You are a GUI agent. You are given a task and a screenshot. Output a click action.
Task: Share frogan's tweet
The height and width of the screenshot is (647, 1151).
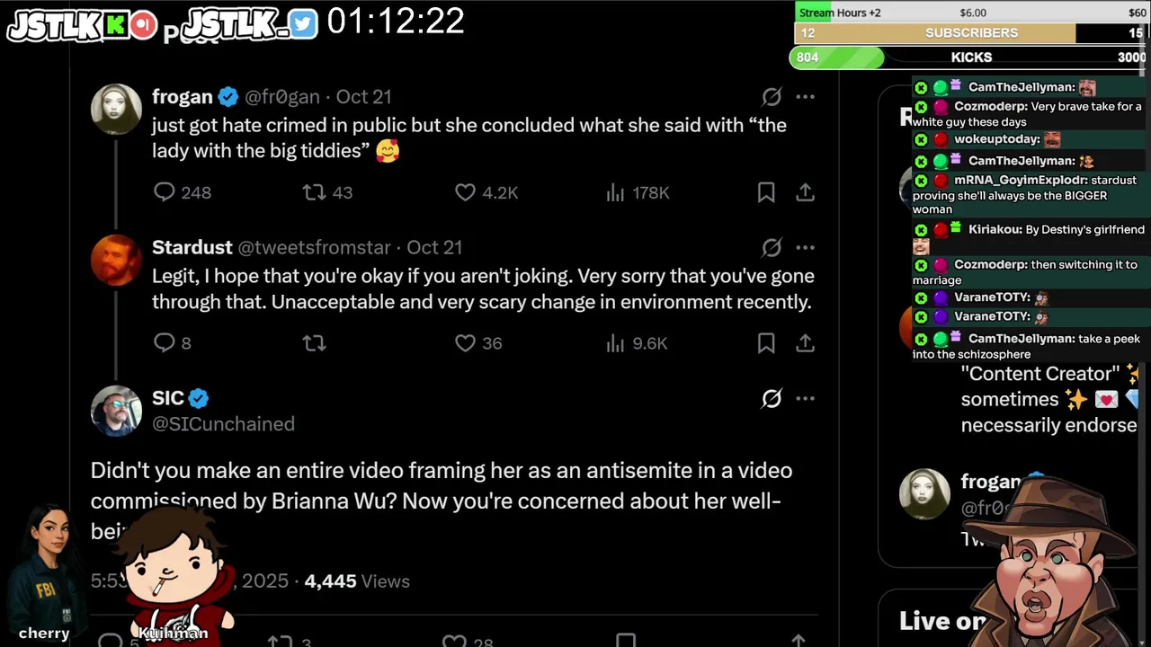click(805, 192)
